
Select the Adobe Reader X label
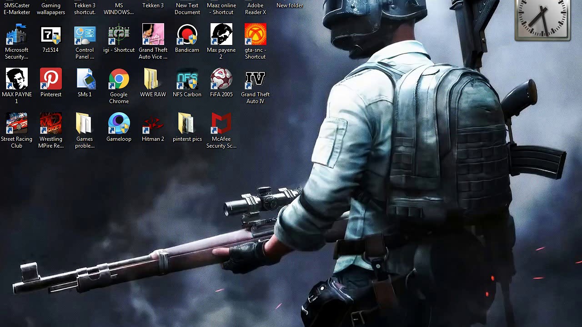coord(255,9)
